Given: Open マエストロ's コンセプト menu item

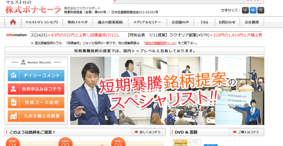Looking at the screenshot, I should pyautogui.click(x=42, y=22).
